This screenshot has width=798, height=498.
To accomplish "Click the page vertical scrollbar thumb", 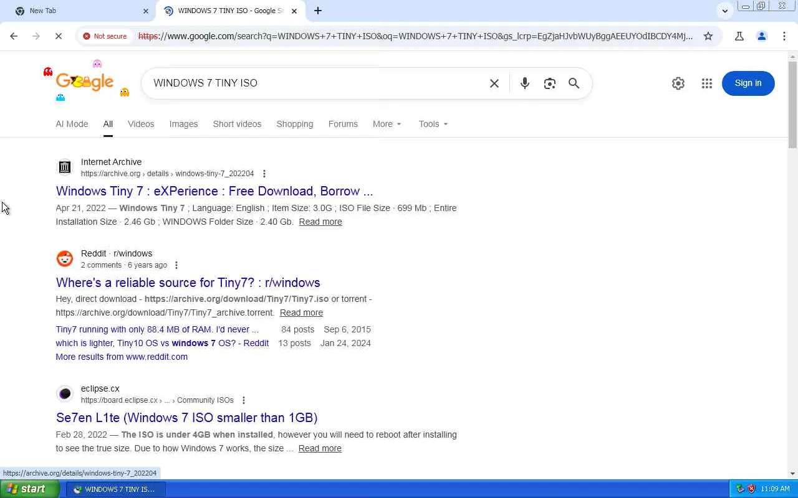I will (x=792, y=105).
